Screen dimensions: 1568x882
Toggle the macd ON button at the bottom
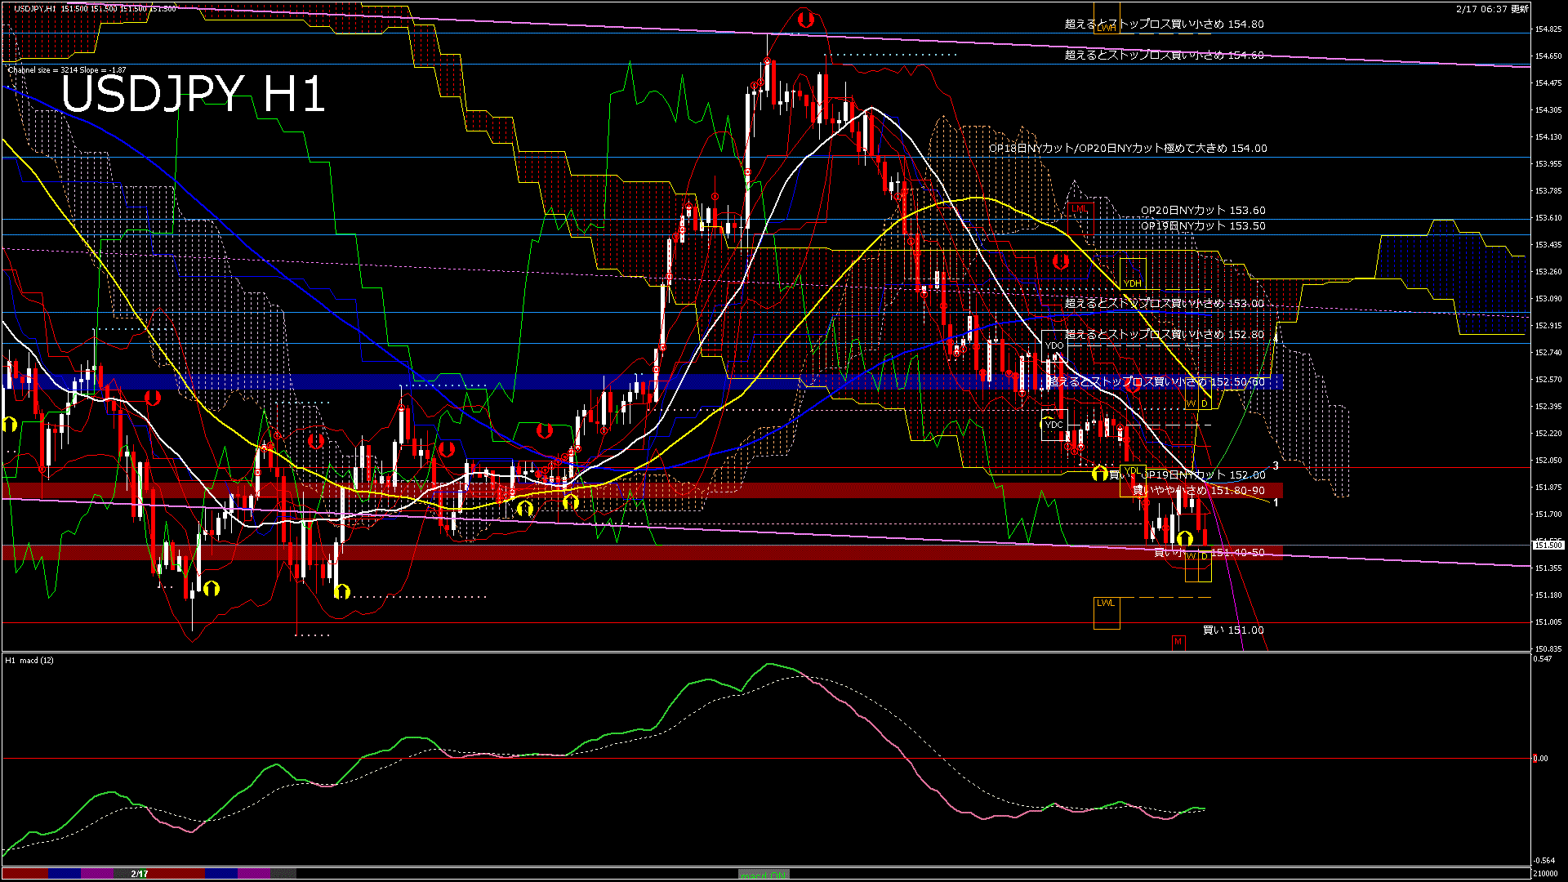(764, 875)
